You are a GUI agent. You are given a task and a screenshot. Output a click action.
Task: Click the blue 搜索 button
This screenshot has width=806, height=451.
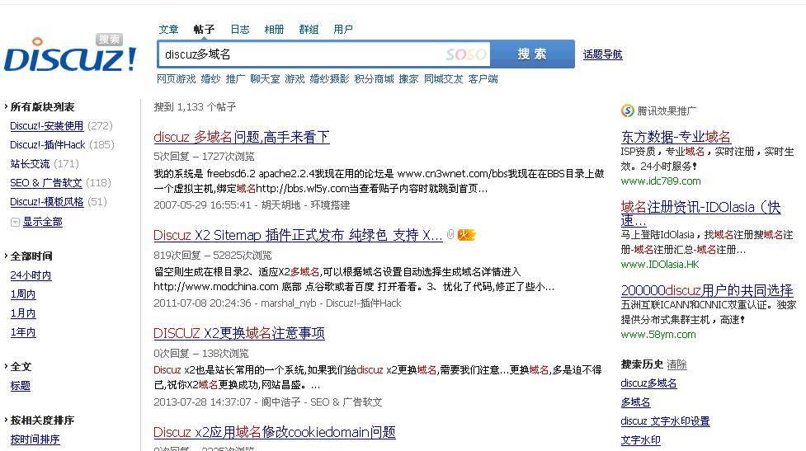pyautogui.click(x=532, y=54)
